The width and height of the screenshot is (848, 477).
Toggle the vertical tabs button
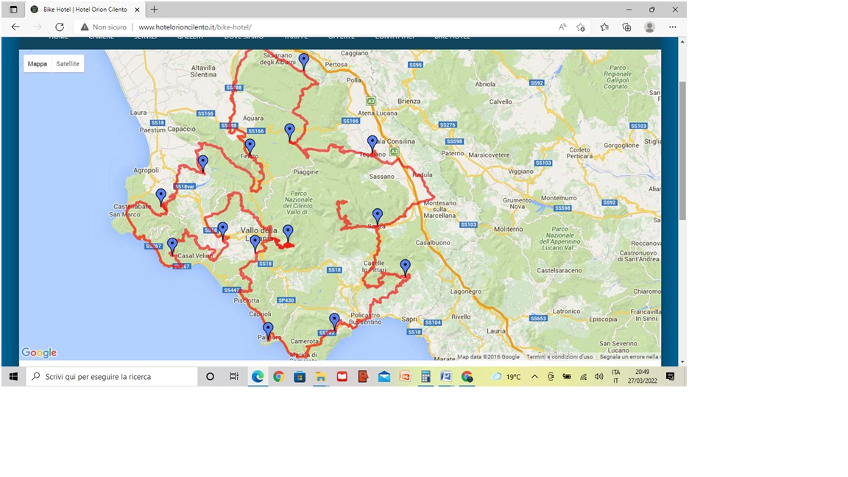coord(13,10)
